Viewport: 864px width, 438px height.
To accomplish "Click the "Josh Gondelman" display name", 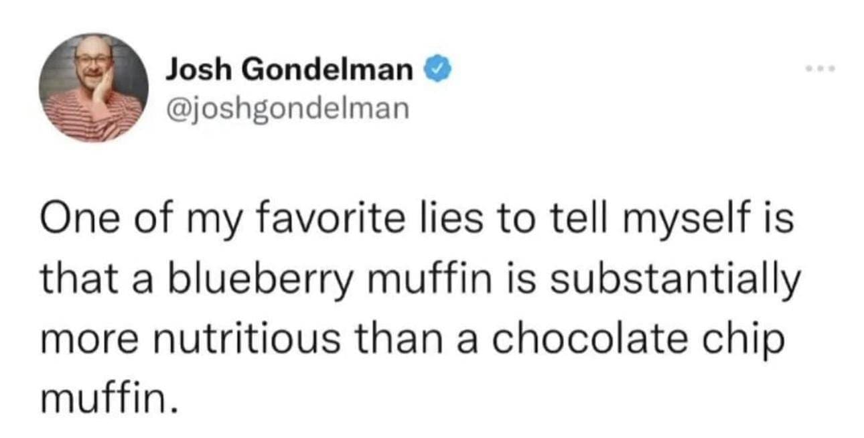I will [289, 68].
